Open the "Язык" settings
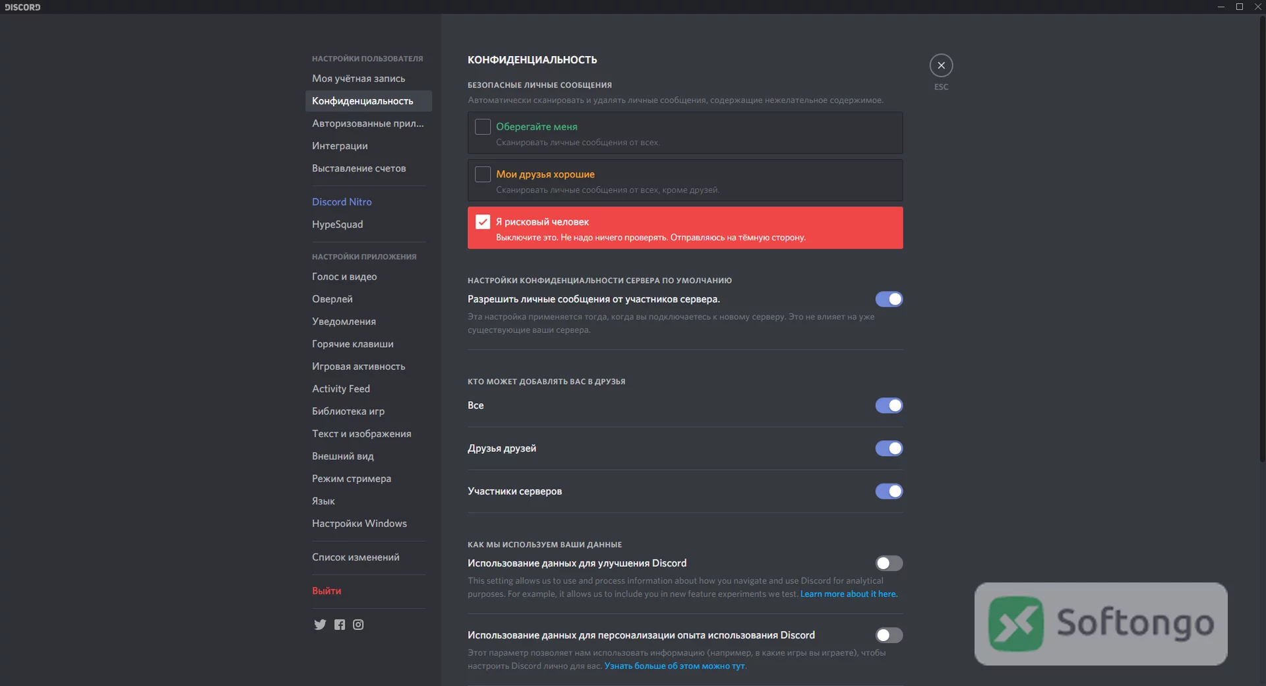Image resolution: width=1266 pixels, height=686 pixels. coord(369,501)
